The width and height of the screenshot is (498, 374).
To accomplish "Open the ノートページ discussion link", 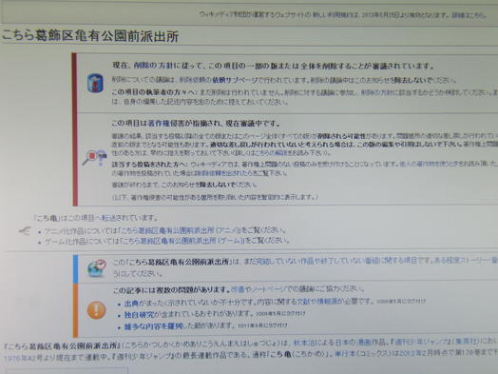I will 267,289.
